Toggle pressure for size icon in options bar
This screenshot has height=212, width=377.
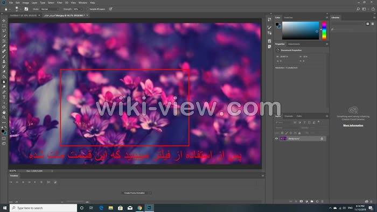pos(110,9)
